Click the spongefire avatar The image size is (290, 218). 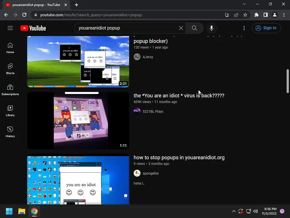pos(137,173)
